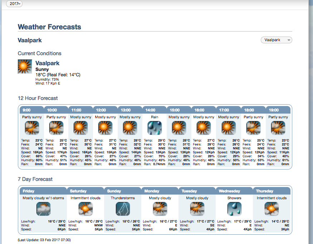Click the 14:00 rain icon
This screenshot has height=244, width=313.
(155, 128)
